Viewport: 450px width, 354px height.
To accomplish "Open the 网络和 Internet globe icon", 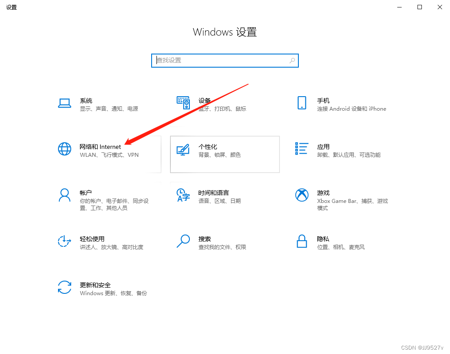I will point(65,149).
